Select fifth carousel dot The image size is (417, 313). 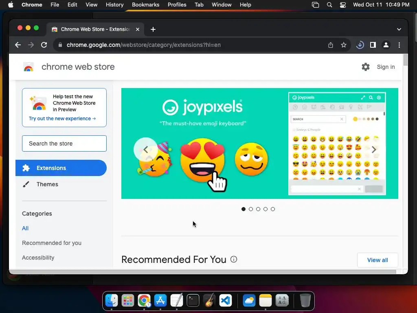click(272, 209)
